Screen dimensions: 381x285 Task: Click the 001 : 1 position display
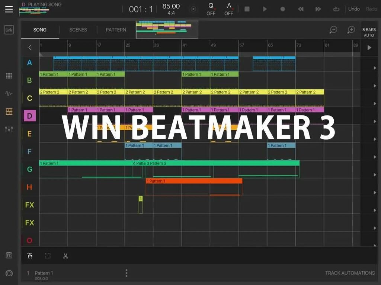(141, 9)
